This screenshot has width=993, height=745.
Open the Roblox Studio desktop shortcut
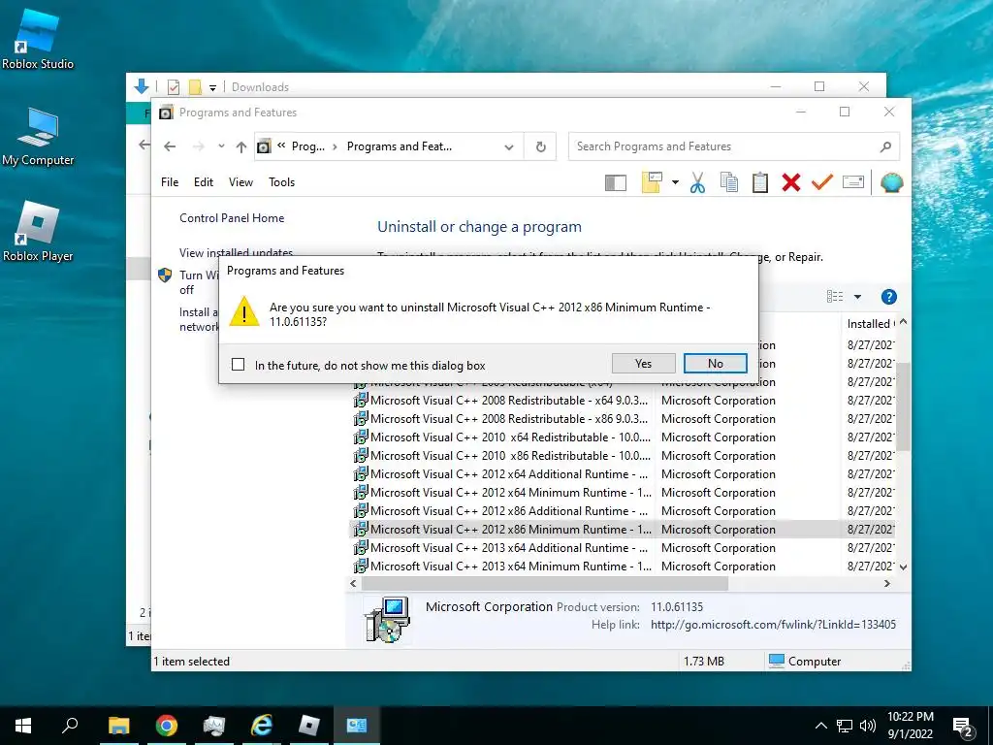tap(38, 39)
